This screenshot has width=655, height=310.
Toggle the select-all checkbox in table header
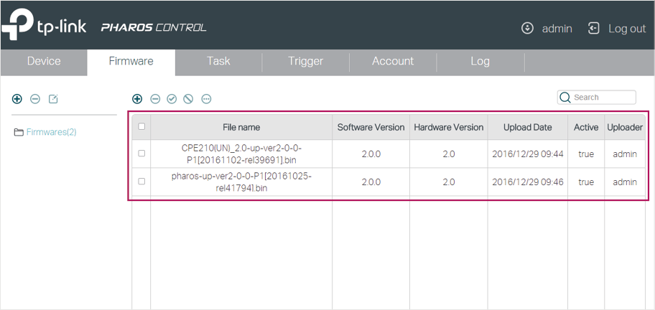(x=141, y=126)
